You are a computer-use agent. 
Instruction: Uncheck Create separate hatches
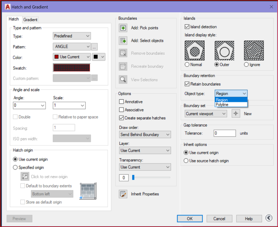[122, 118]
